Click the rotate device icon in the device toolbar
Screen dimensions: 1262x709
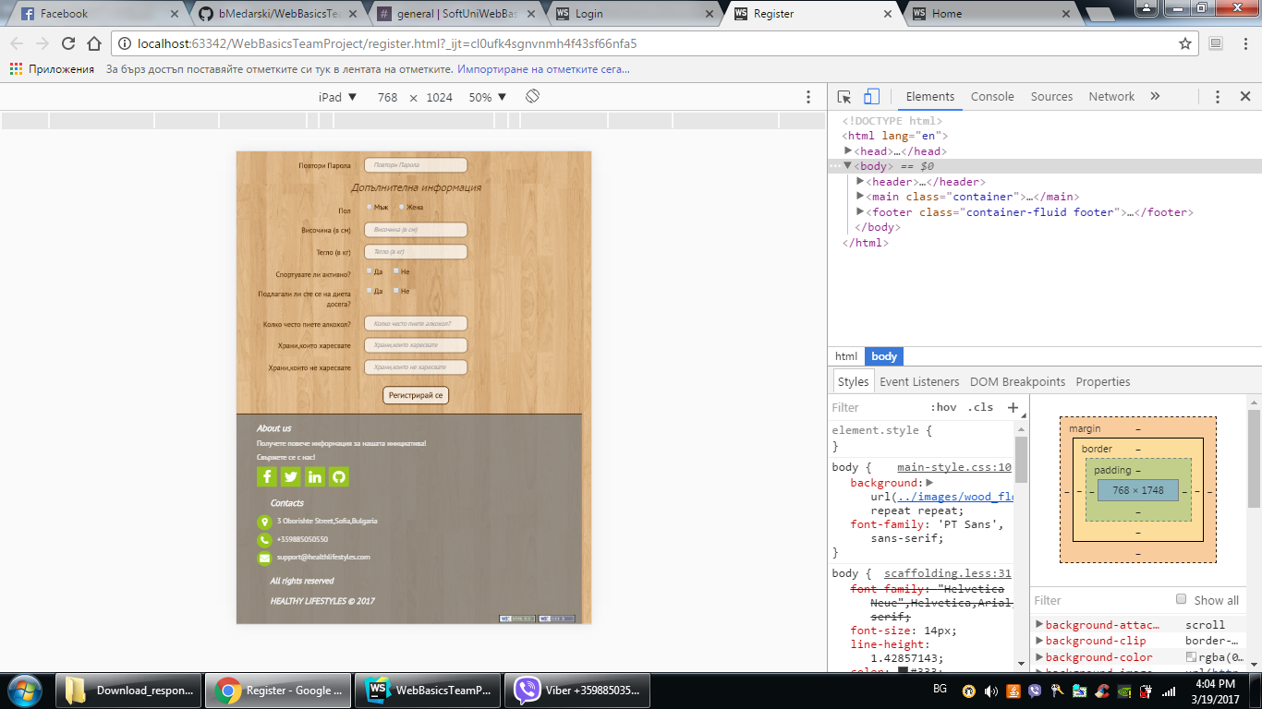tap(532, 97)
